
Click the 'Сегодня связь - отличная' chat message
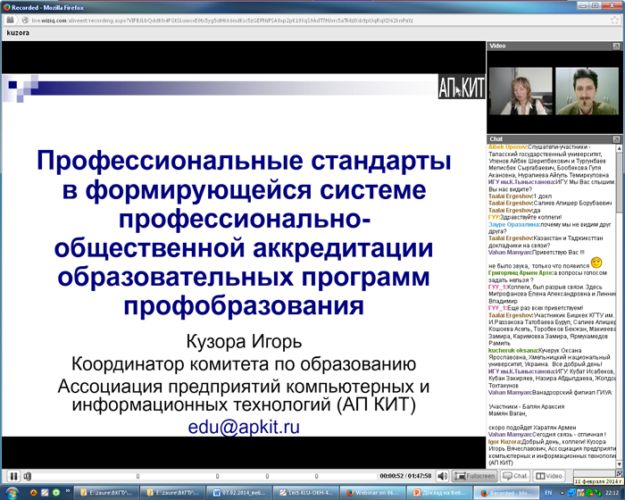pyautogui.click(x=570, y=435)
